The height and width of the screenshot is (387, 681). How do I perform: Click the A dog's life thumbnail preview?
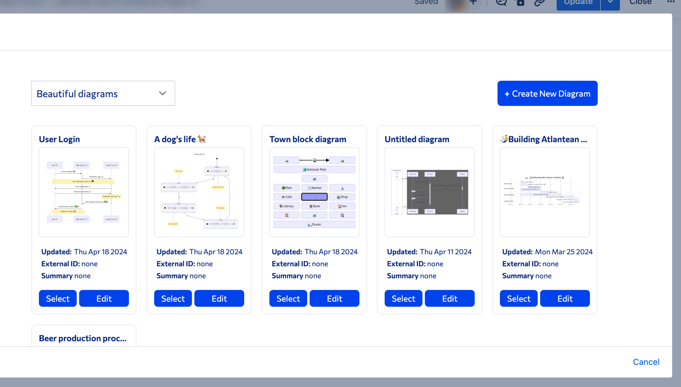click(199, 192)
